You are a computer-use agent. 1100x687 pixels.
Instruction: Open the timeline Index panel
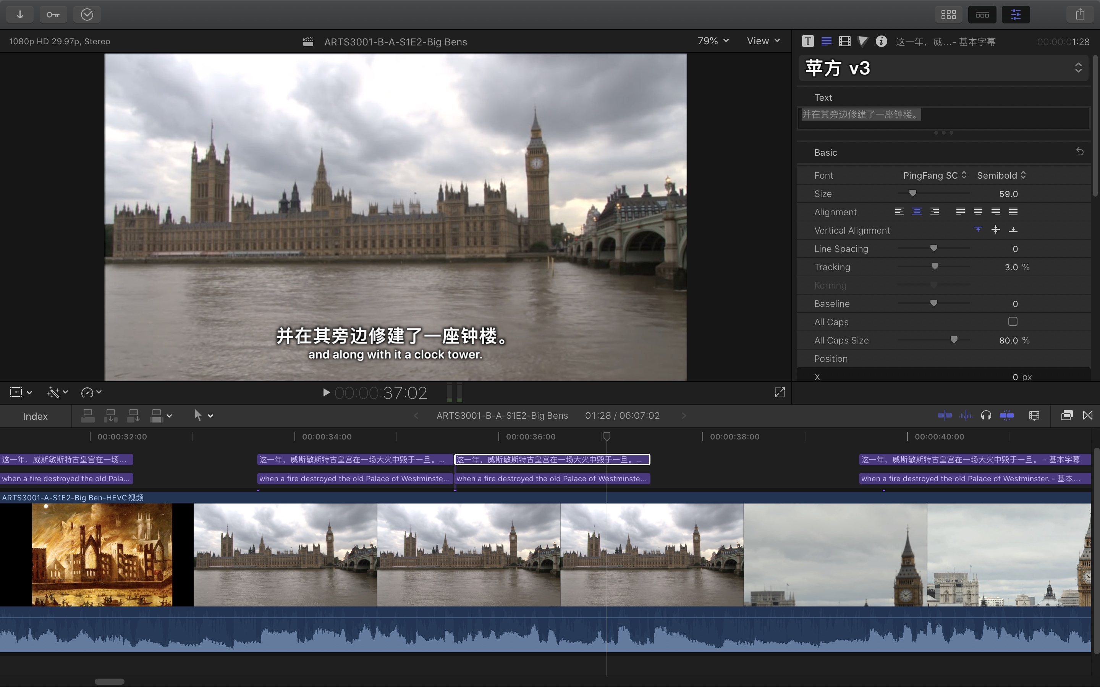pos(35,416)
